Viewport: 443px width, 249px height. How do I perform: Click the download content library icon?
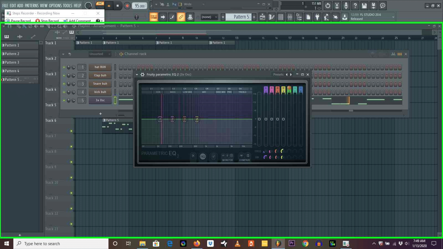click(344, 17)
